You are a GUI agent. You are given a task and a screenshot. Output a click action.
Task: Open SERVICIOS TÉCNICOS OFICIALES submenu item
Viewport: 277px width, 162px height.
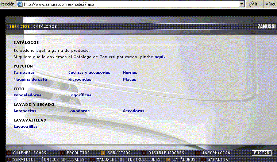click(49, 160)
